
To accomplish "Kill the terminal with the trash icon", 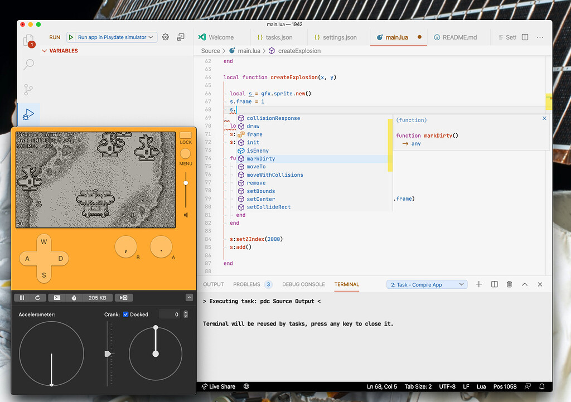I will tap(509, 284).
